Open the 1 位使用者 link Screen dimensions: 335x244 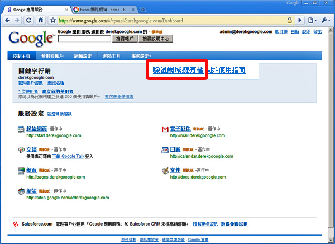(x=28, y=91)
